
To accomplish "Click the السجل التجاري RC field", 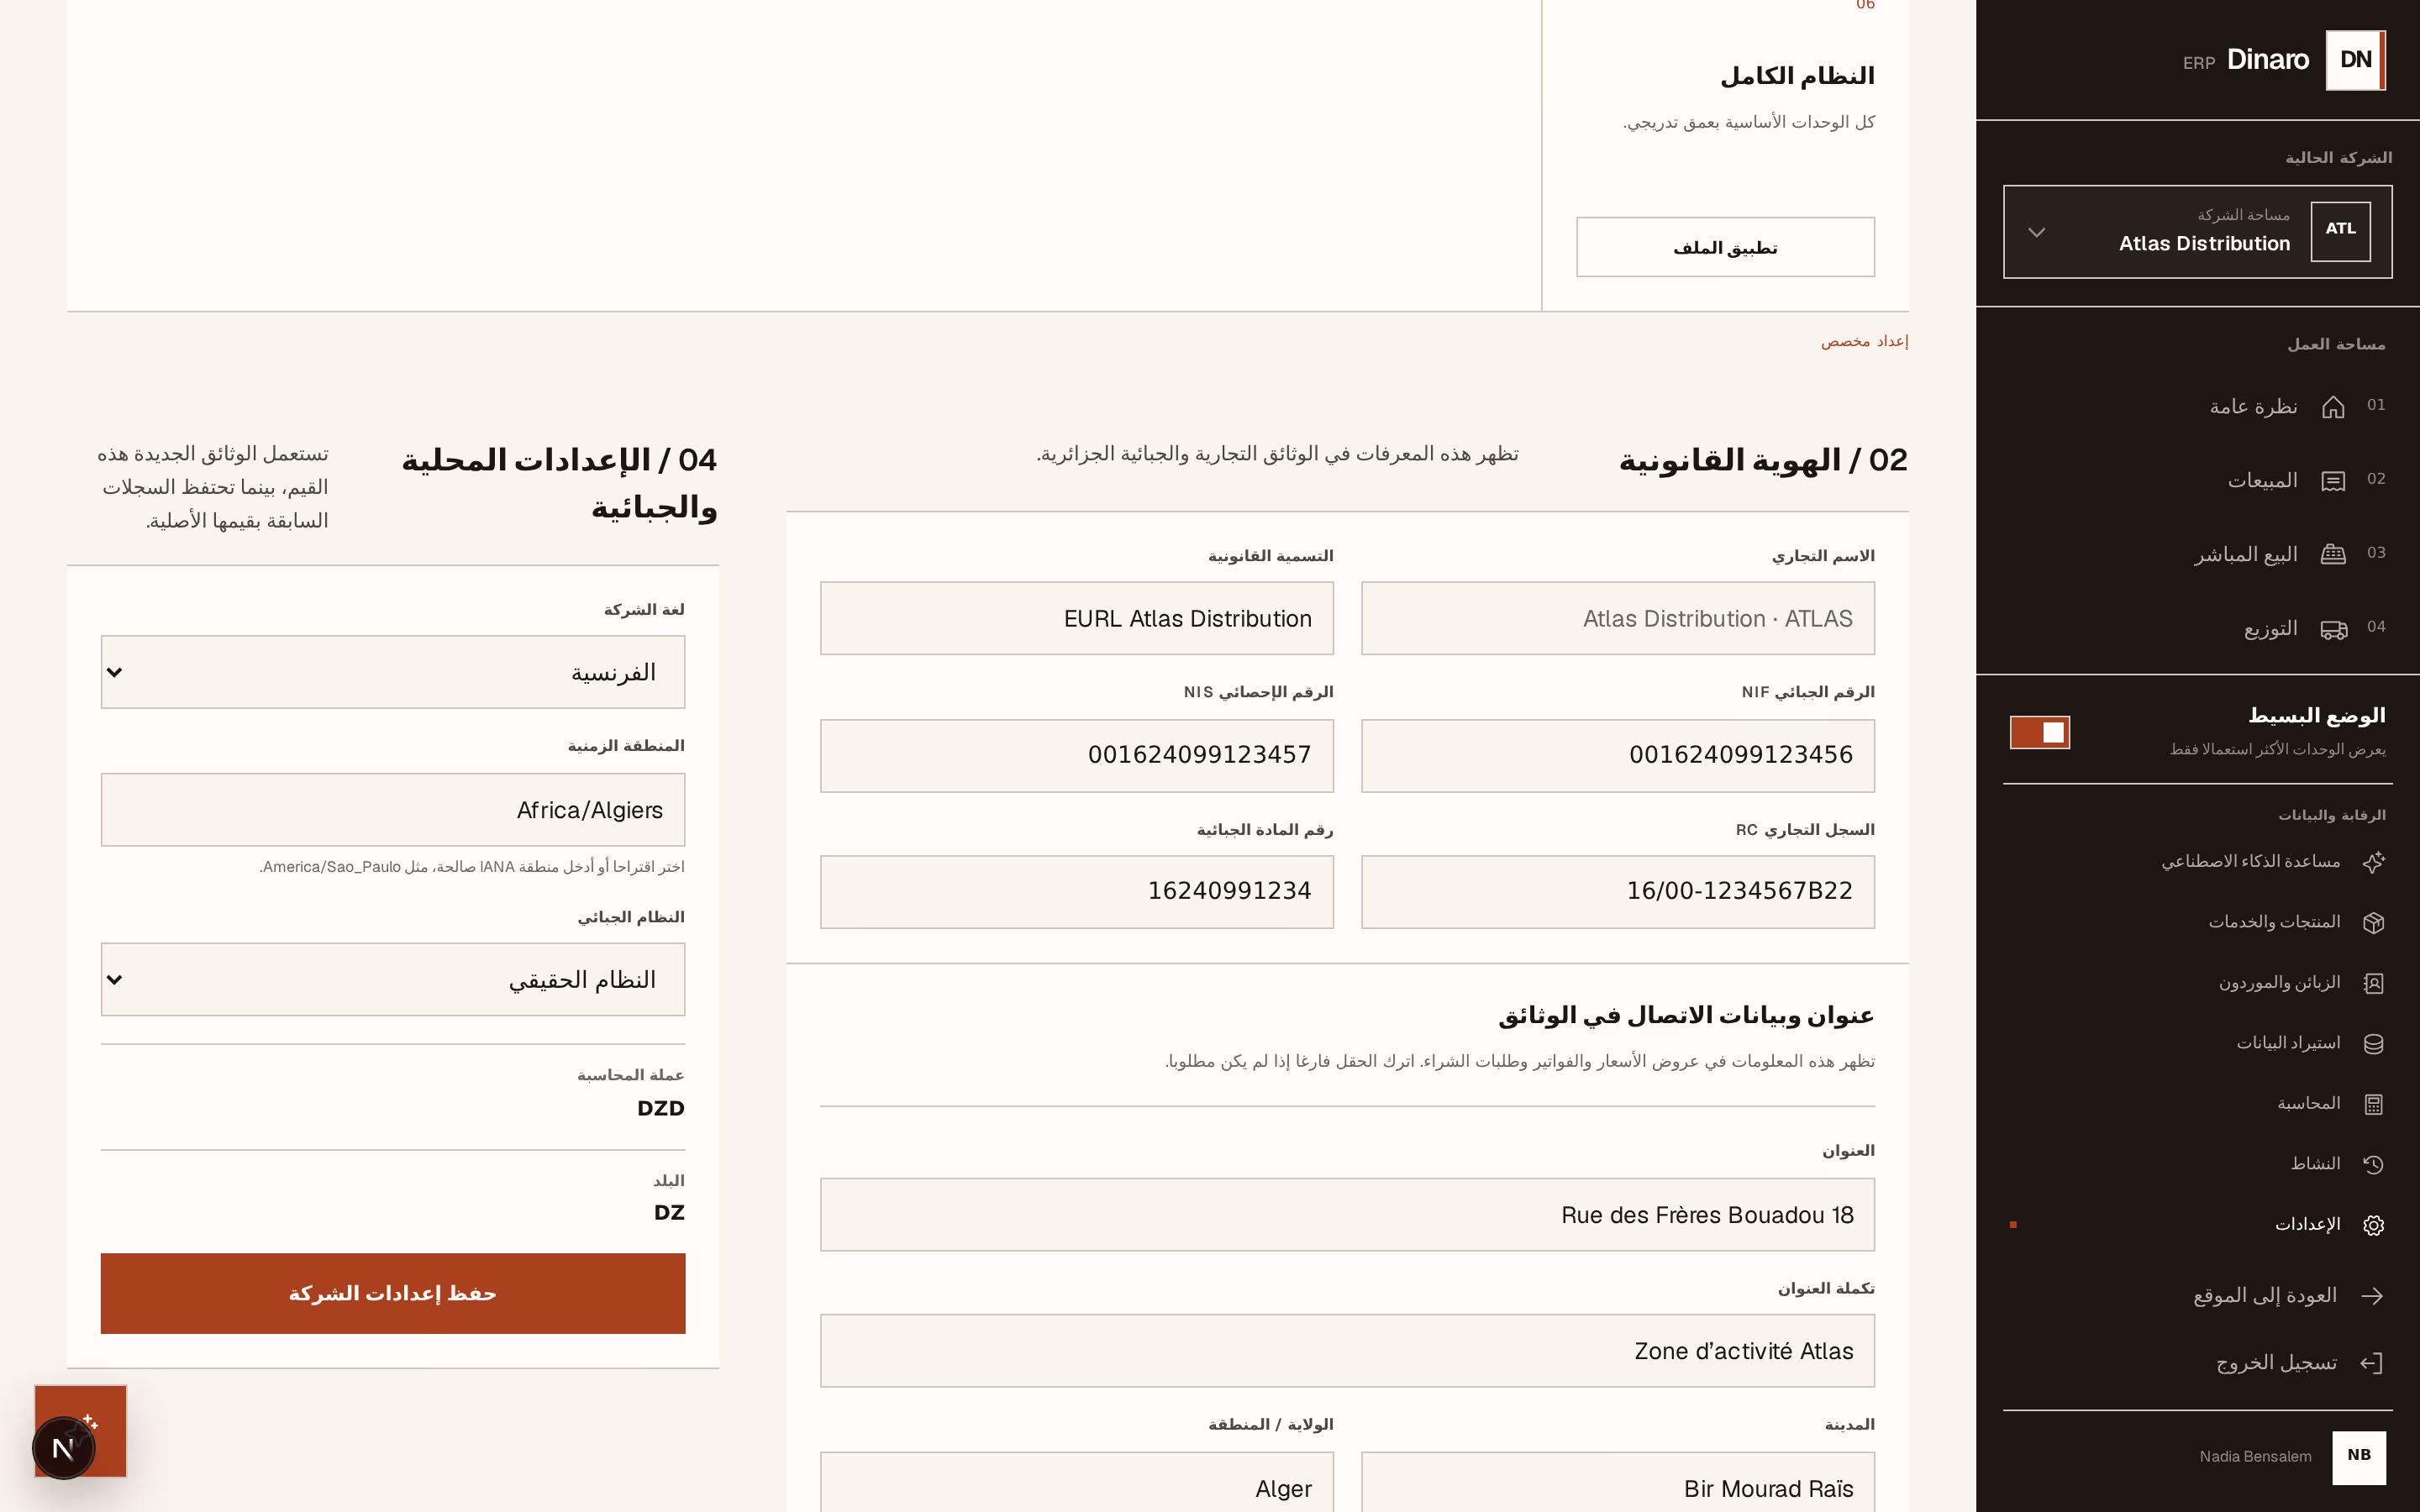I will [1617, 891].
